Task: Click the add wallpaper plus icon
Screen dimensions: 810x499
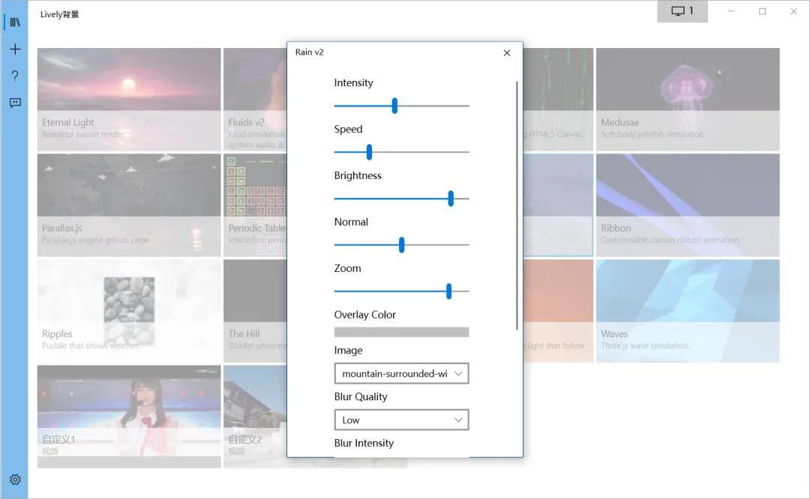Action: 15,49
